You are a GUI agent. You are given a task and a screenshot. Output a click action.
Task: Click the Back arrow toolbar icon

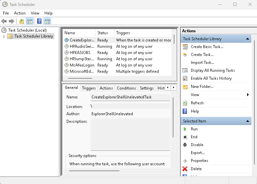point(4,21)
